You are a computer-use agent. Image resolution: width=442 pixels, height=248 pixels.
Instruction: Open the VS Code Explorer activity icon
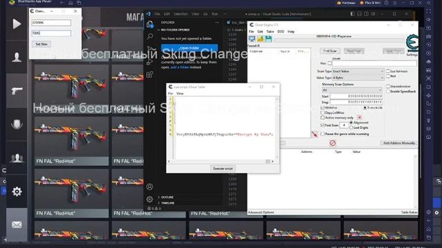(x=150, y=25)
